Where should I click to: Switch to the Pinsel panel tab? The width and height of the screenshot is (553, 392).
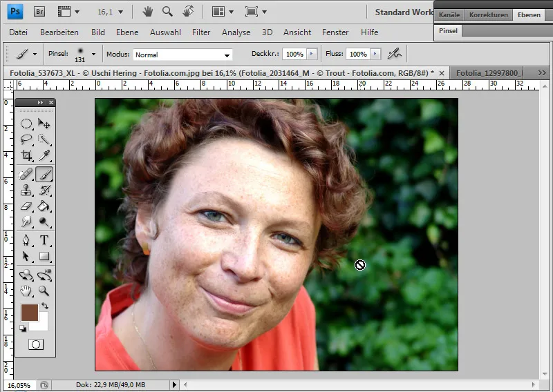[x=448, y=30]
